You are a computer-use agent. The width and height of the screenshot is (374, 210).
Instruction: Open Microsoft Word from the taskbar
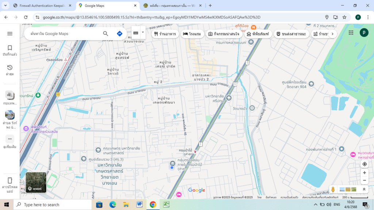139,205
